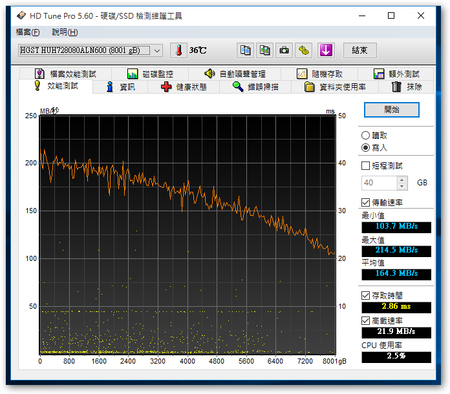Click the 結束 exit button
The image size is (450, 394).
coord(359,50)
